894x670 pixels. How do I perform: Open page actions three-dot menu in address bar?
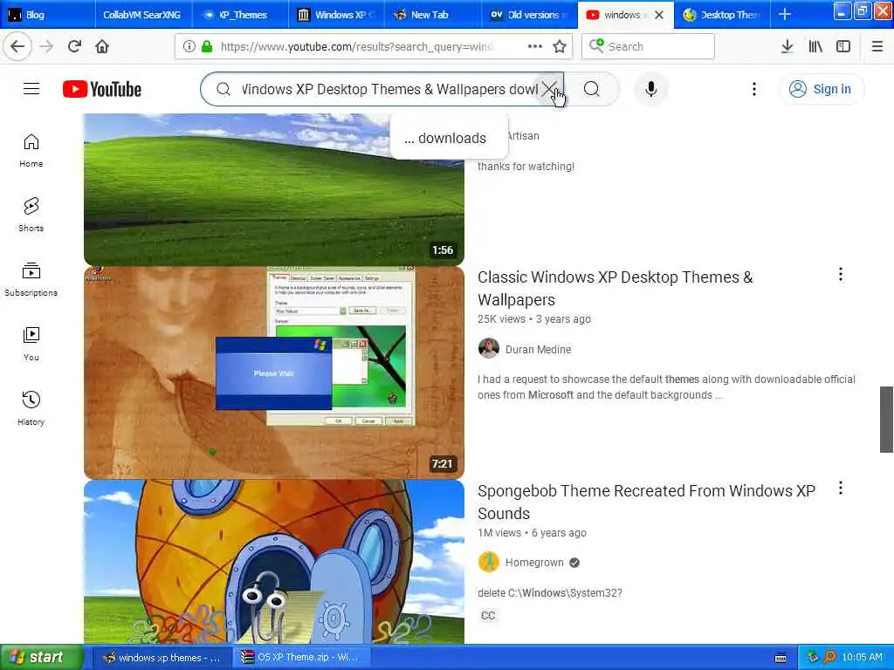coord(535,46)
